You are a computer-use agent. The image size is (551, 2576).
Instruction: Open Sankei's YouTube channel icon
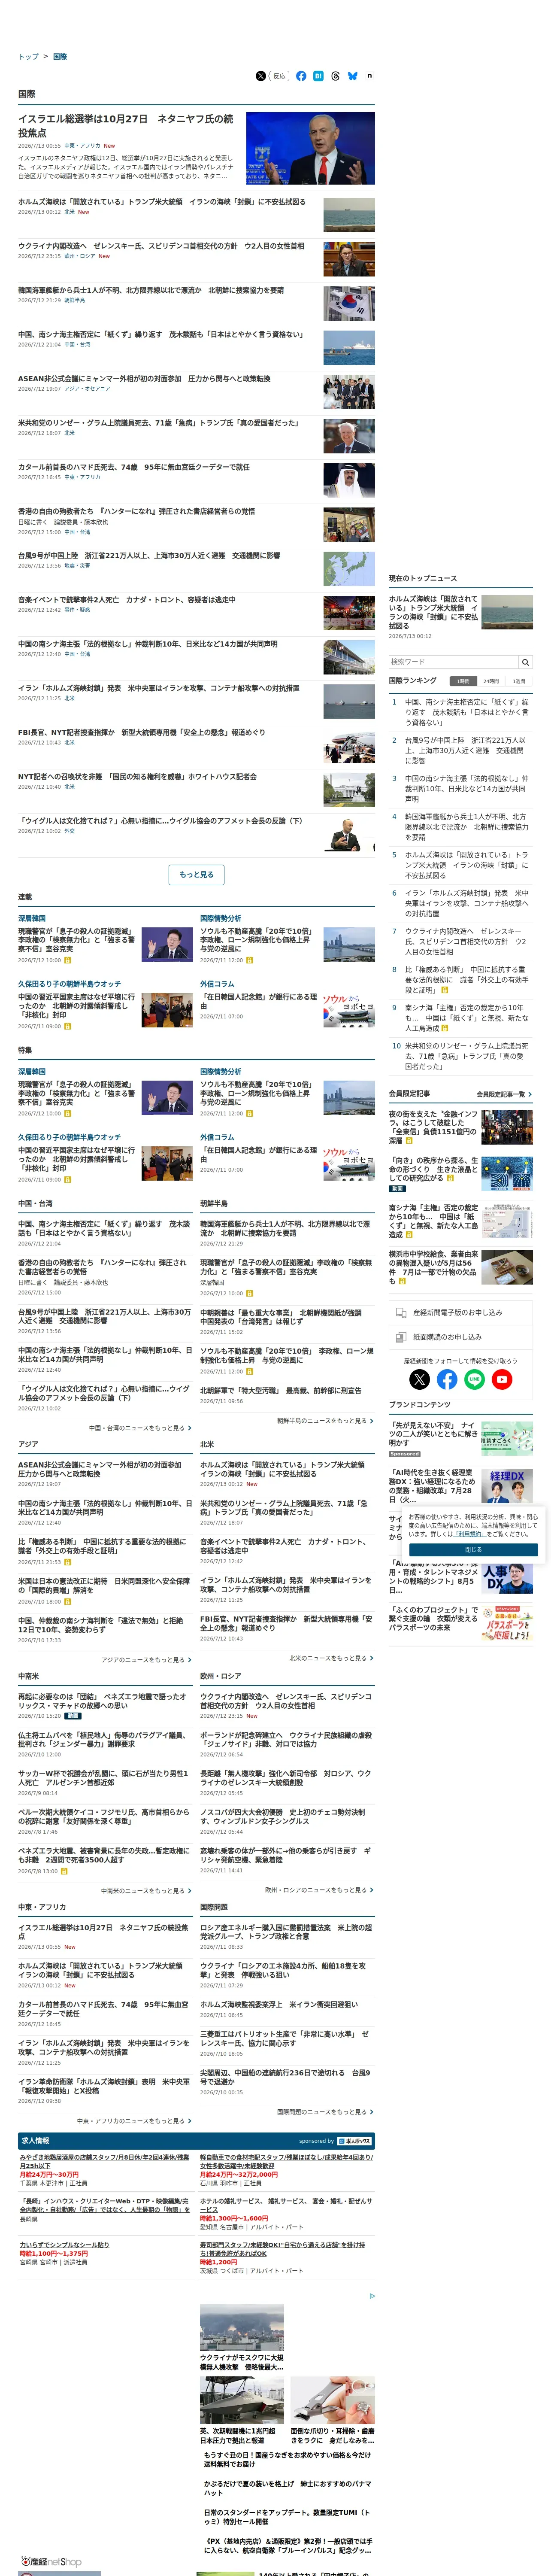(x=503, y=1379)
